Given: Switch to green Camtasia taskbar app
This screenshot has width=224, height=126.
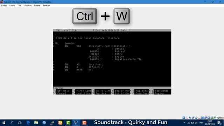Looking at the screenshot, I should click(68, 123).
